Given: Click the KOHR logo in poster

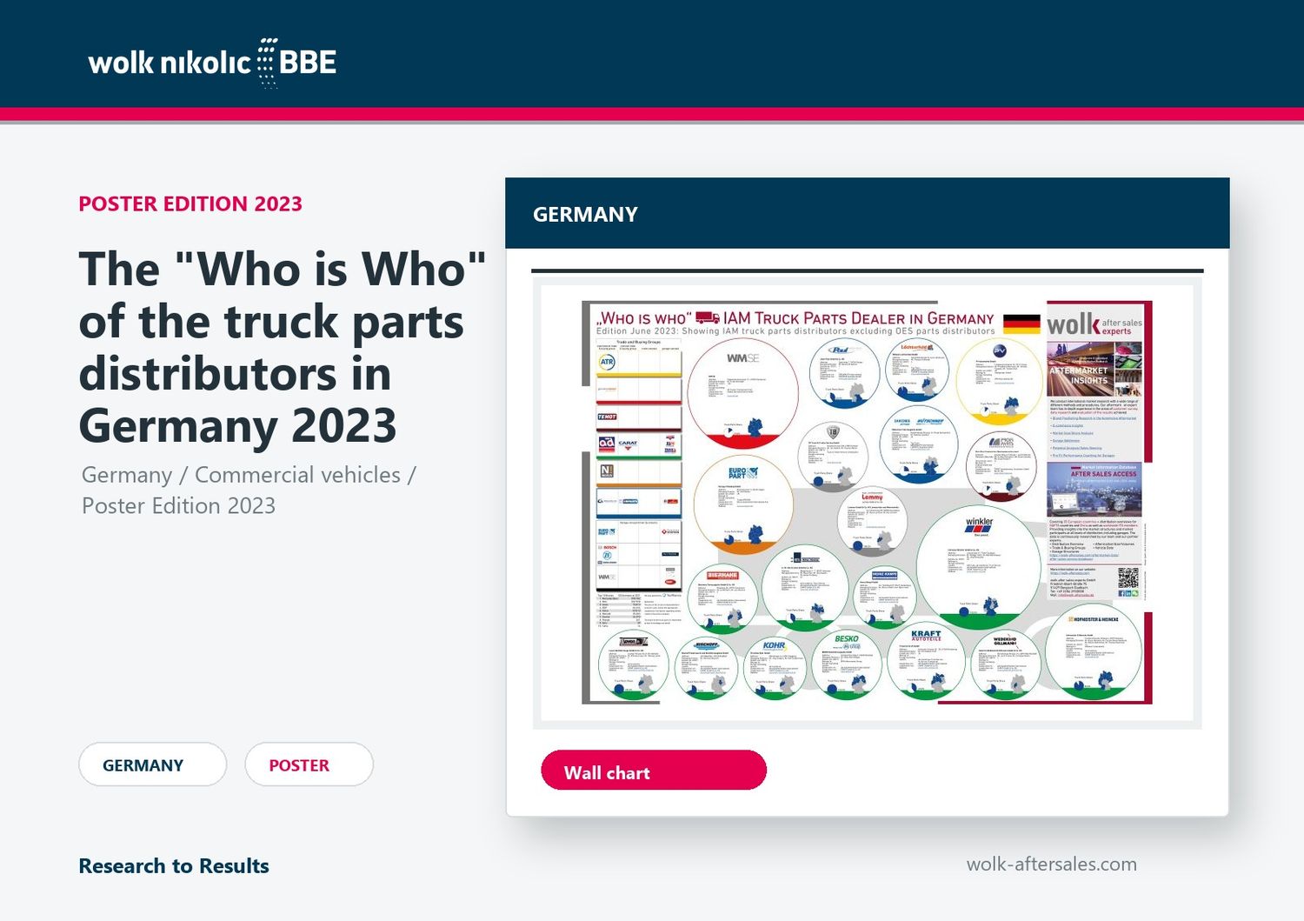Looking at the screenshot, I should pos(774,645).
